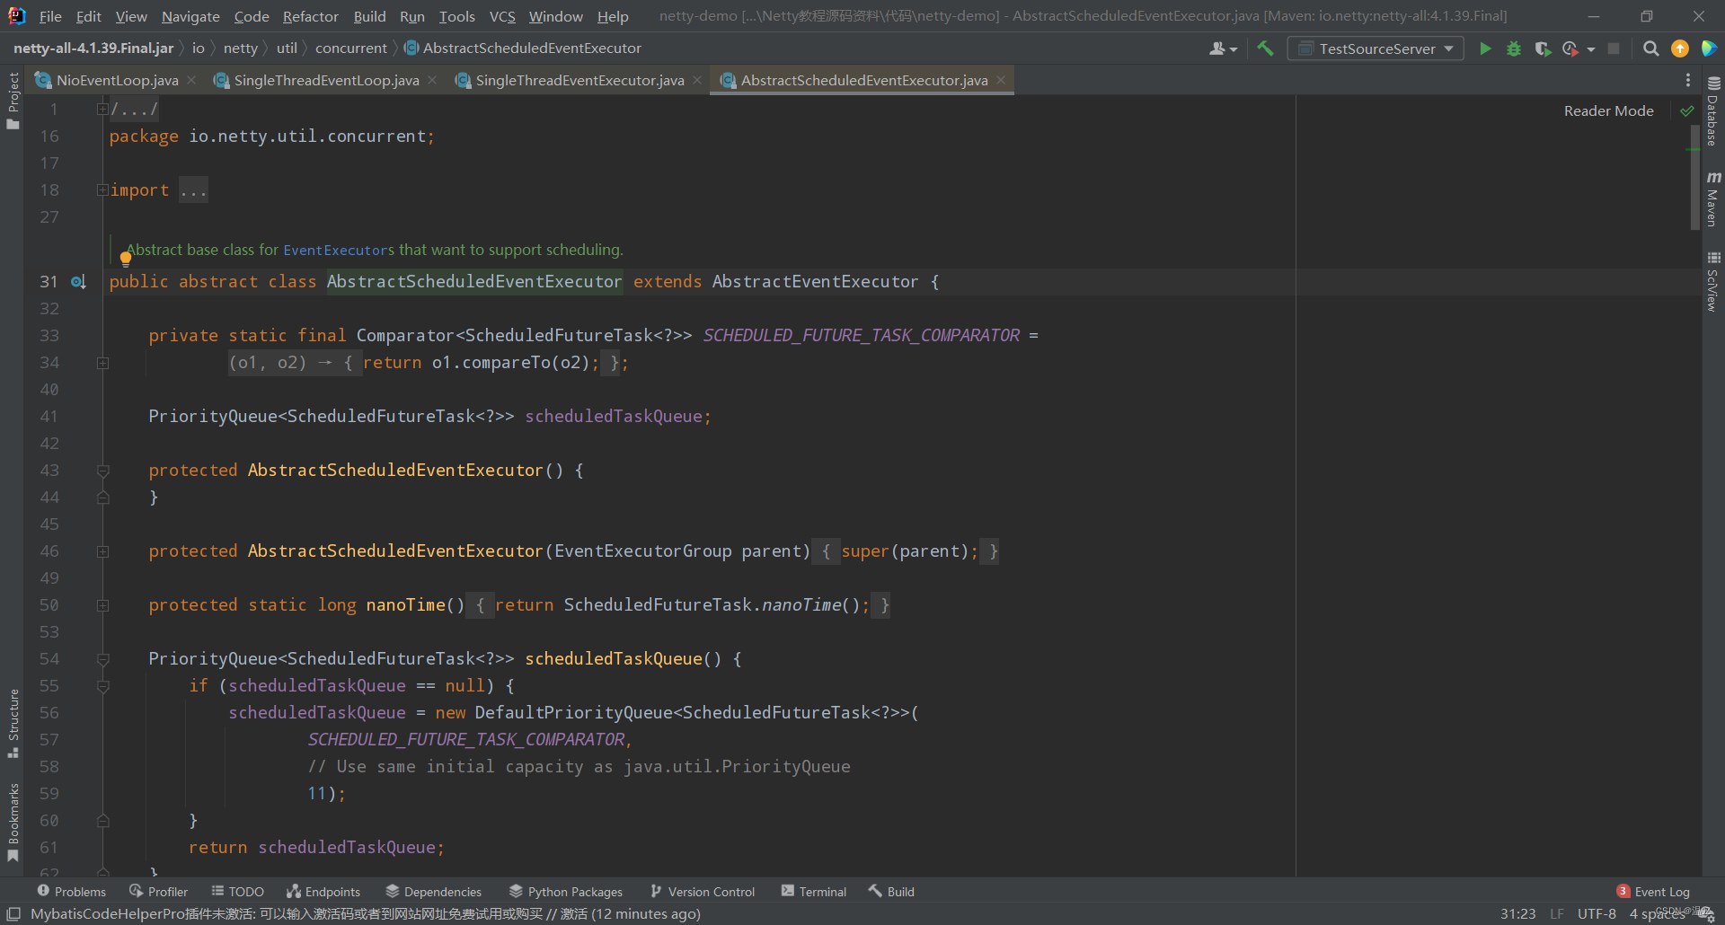Open Search Everywhere magnifier icon
Viewport: 1725px width, 925px height.
point(1650,48)
